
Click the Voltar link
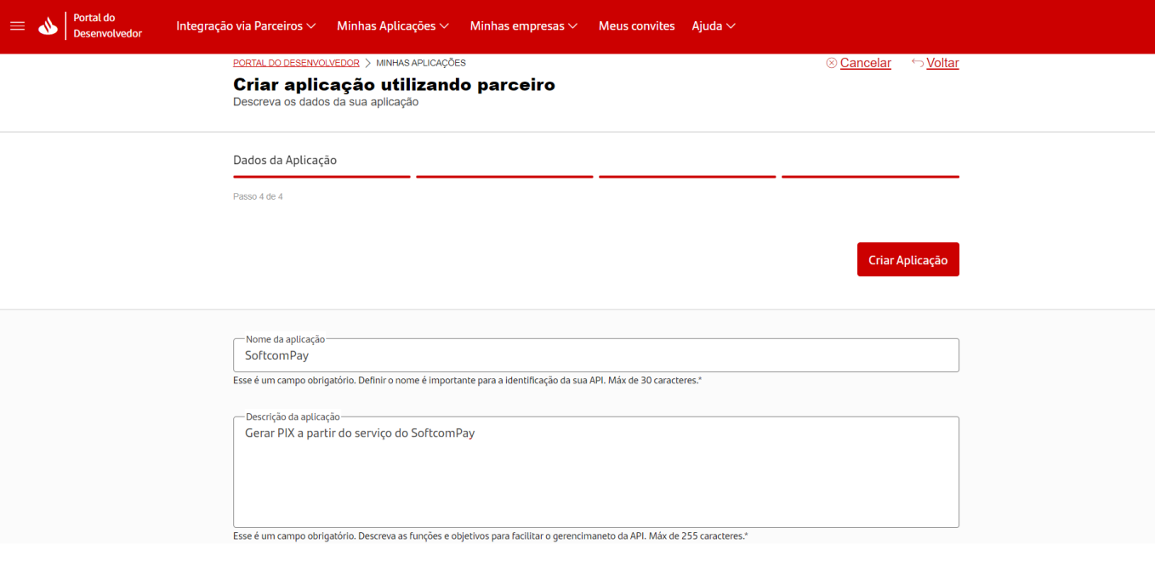[x=943, y=62]
